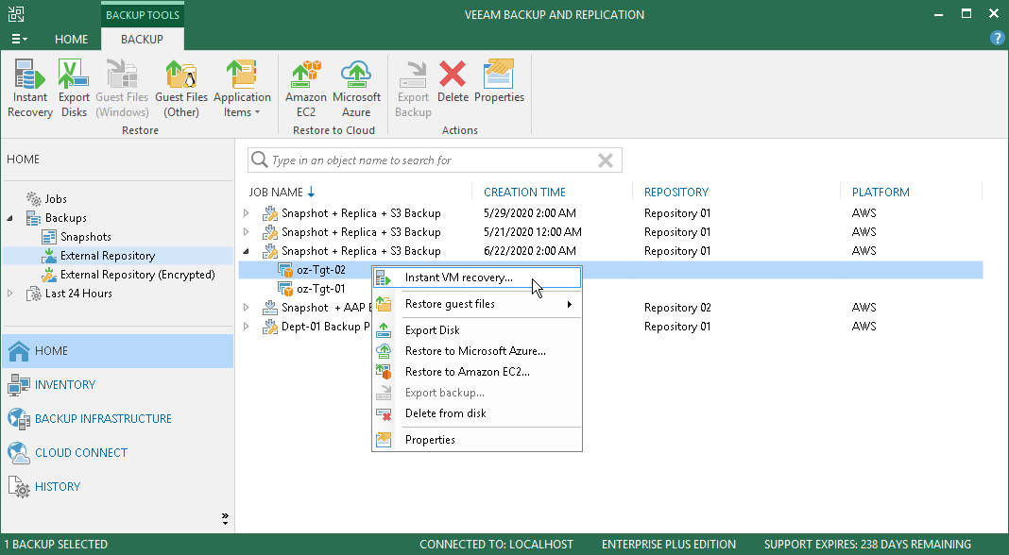
Task: Select the oz-Tgt-02 backup item
Action: [320, 270]
